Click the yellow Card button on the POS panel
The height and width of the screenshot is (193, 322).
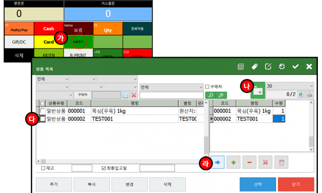(49, 42)
